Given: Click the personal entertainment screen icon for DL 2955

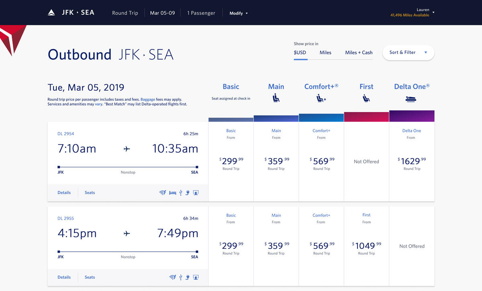Looking at the screenshot, I should (196, 277).
